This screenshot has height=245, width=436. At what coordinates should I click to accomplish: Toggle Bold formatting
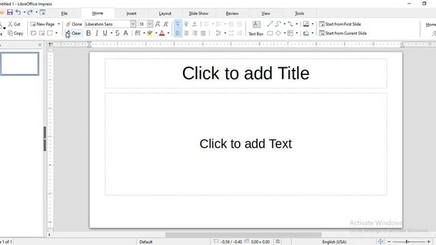[x=89, y=33]
